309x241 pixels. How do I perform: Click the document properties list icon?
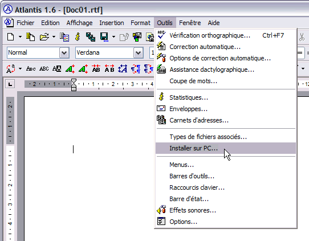(64, 37)
